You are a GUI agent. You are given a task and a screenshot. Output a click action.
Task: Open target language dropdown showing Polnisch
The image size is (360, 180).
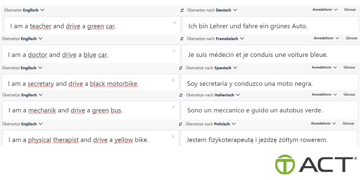tap(211, 124)
